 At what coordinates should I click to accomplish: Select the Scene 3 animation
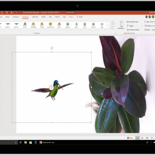click(16, 25)
